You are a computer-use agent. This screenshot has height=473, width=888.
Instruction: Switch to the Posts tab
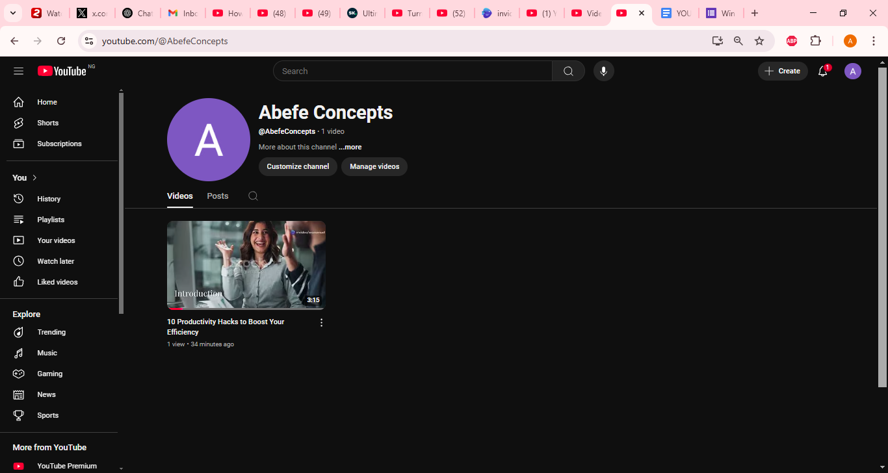point(218,196)
